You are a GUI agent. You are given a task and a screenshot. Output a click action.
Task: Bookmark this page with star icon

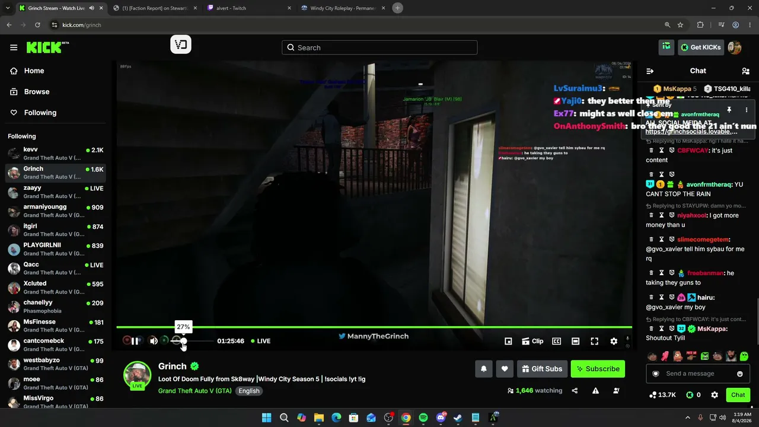point(680,25)
